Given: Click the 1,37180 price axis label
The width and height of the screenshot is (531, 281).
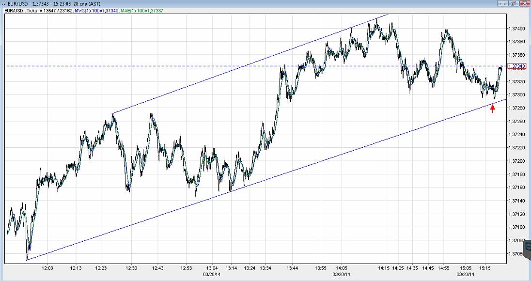Looking at the screenshot, I should pos(516,174).
